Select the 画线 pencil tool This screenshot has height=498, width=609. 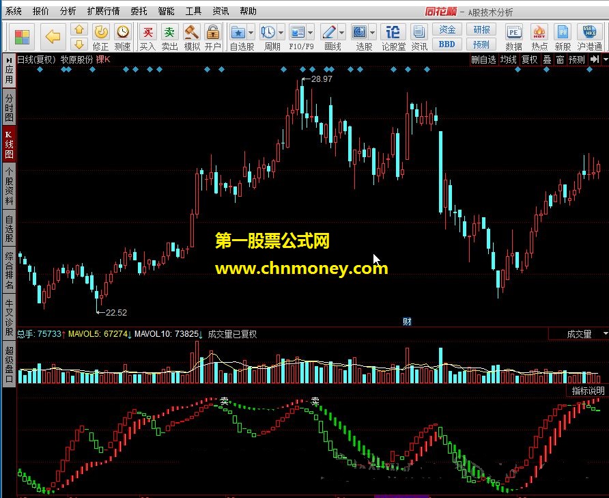tap(329, 32)
